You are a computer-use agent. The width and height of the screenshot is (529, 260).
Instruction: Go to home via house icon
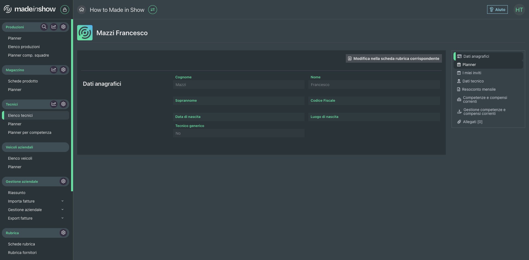82,10
